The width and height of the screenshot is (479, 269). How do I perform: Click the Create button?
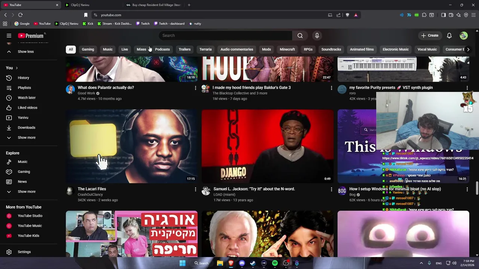430,35
